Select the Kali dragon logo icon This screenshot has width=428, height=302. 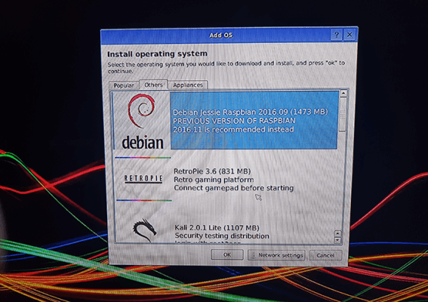coord(144,230)
